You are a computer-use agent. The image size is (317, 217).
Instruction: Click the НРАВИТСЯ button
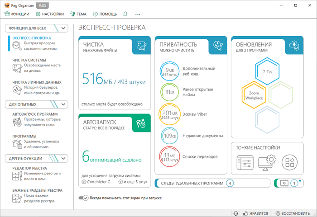pos(255,213)
